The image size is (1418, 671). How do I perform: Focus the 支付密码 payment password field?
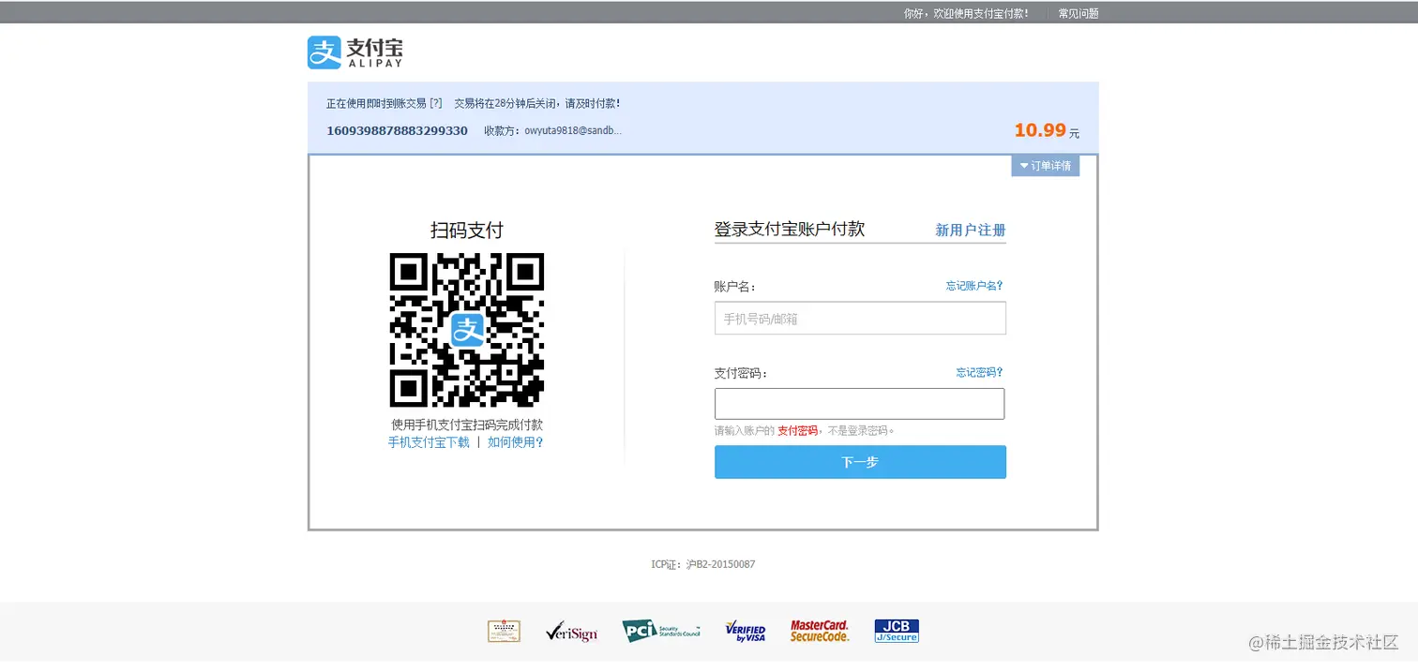click(860, 404)
